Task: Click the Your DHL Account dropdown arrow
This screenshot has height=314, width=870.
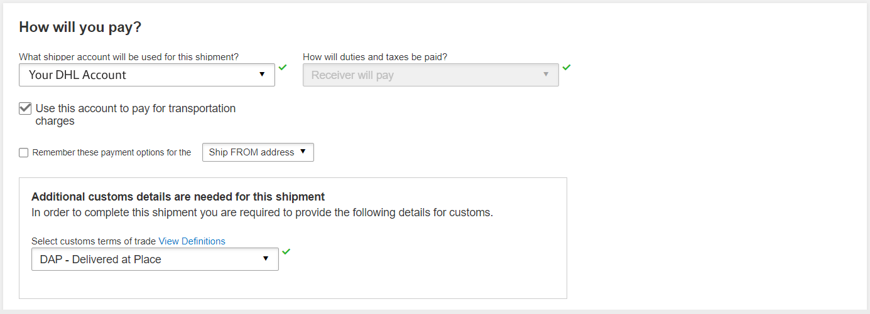Action: point(263,75)
